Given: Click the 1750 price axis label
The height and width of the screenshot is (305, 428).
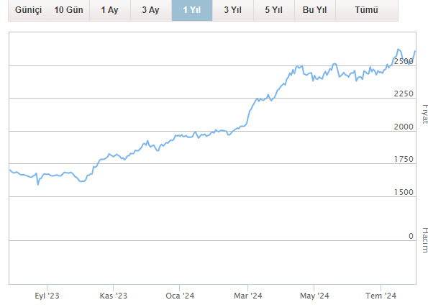Looking at the screenshot, I should point(404,159).
